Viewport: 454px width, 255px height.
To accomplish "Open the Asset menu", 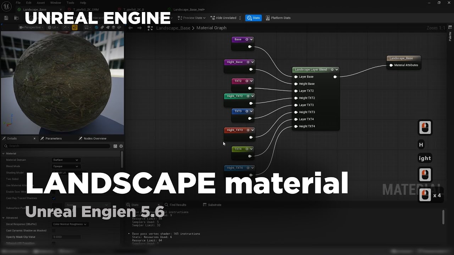I will tap(41, 2).
